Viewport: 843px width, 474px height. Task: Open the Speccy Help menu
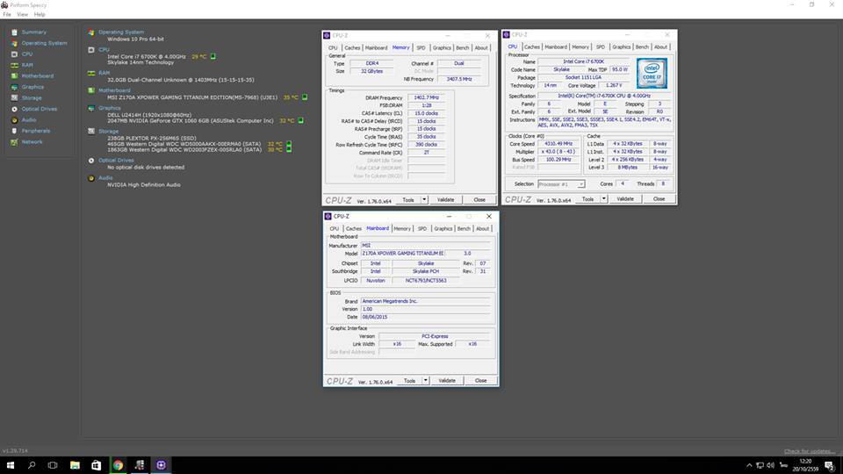(40, 15)
